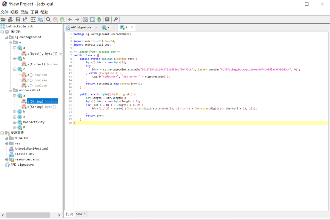Open the 文件 menu
The image size is (330, 220).
pyautogui.click(x=4, y=12)
